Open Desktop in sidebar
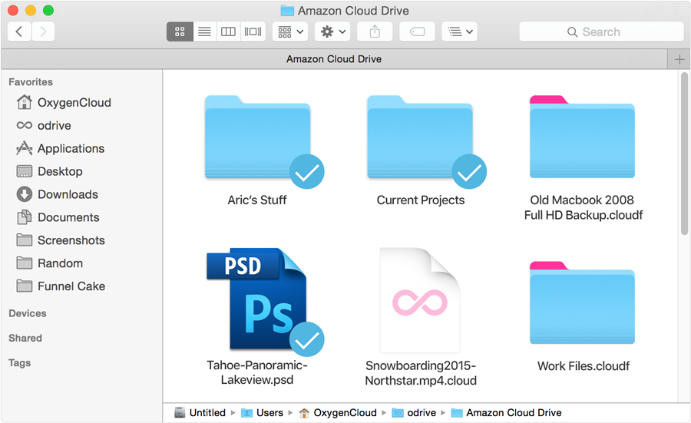The width and height of the screenshot is (691, 423). [49, 171]
